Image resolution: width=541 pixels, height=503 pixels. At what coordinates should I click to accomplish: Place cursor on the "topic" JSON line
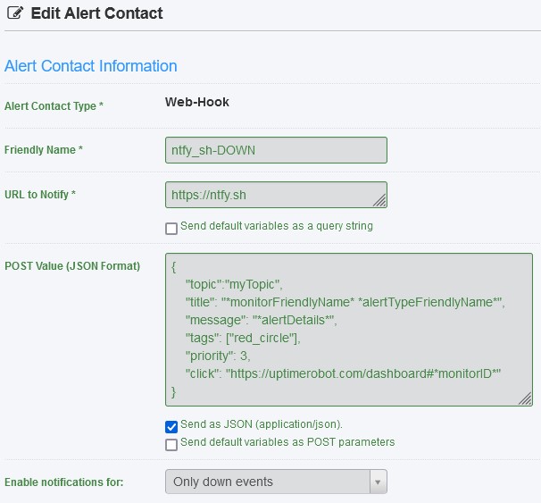[234, 285]
